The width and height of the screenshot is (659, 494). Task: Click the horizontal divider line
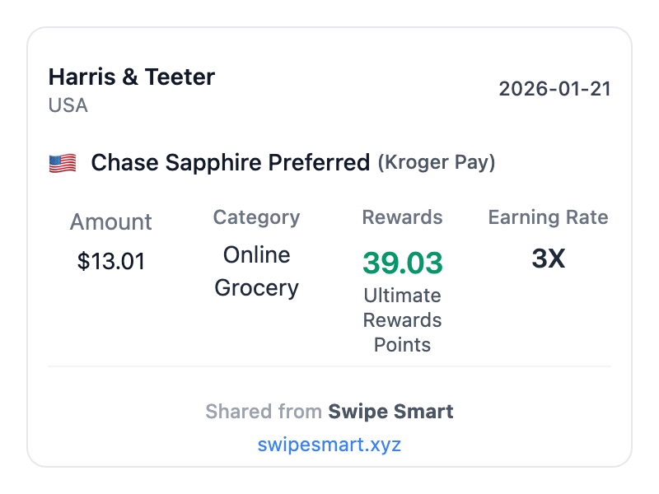point(329,366)
